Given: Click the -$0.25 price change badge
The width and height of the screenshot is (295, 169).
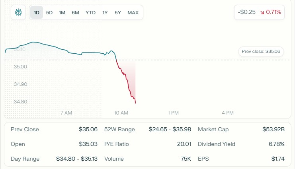Looking at the screenshot, I should click(x=247, y=12).
